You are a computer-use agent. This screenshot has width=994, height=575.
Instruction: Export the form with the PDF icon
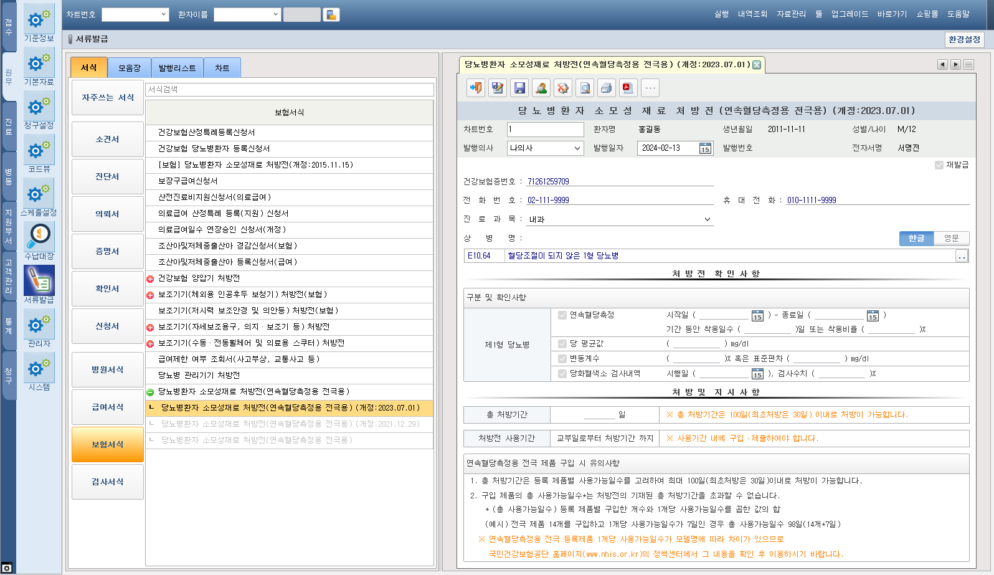628,88
